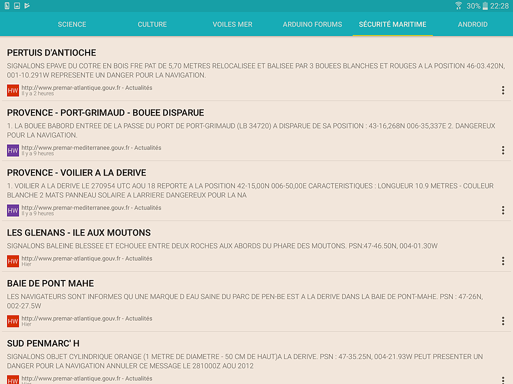Click 'Il y a 9 heures' under Voilier a la Derive

point(38,214)
